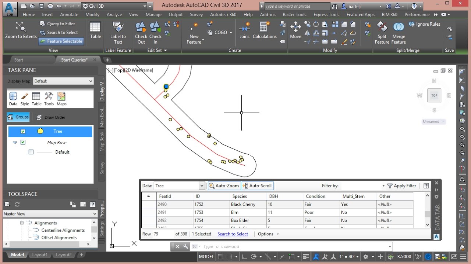Screen dimensions: 471x264
Task: Select the Move tool in Modify panel
Action: coord(295,30)
